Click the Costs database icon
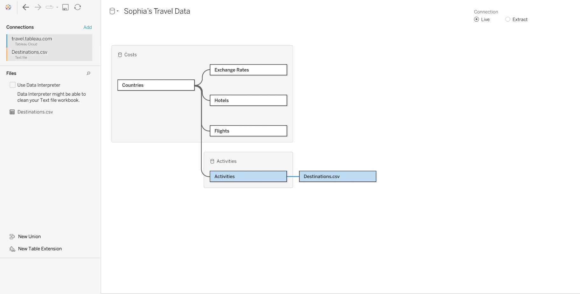The image size is (580, 294). [120, 55]
